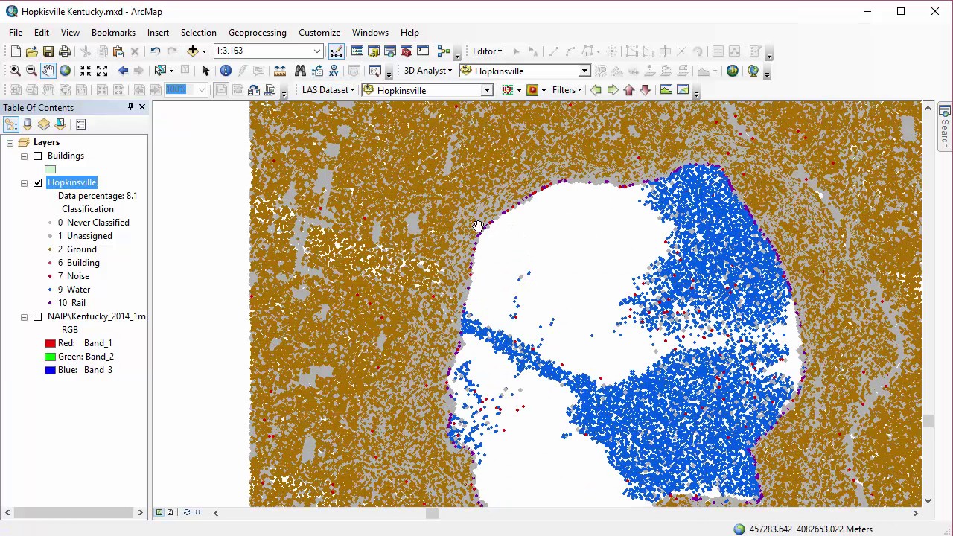Collapse the Buildings layer legend
Screen dimensions: 953x536
[x=24, y=156]
